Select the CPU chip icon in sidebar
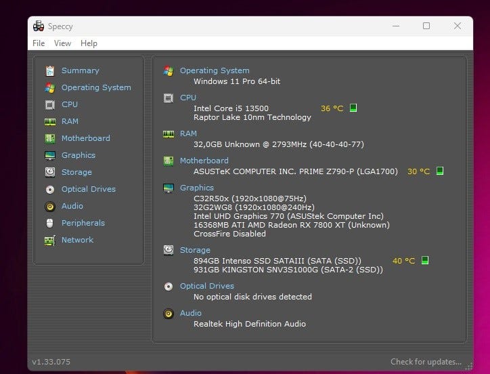490x374 pixels. (49, 104)
